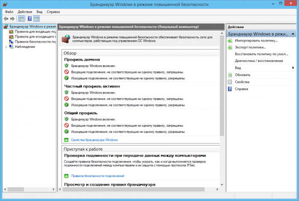
Task: Click 'Экспорт политики...' action
Action: point(250,47)
